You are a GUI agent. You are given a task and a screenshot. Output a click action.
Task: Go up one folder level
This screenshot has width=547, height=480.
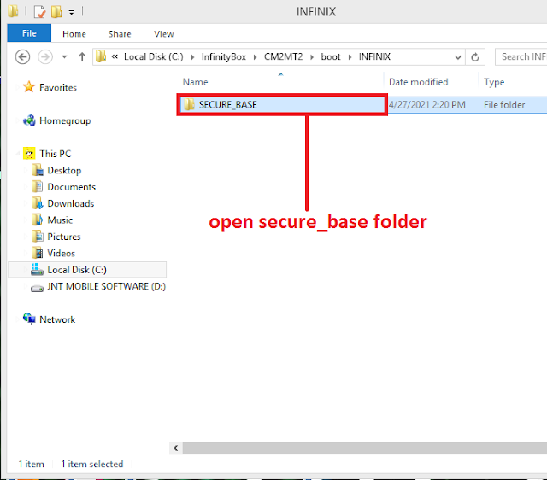click(82, 57)
